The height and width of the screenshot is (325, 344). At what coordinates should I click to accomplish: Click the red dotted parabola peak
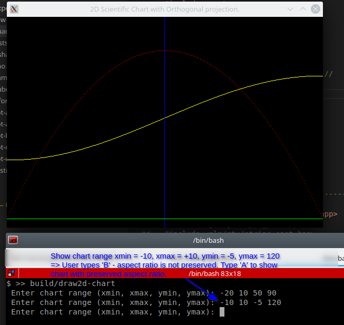[164, 51]
